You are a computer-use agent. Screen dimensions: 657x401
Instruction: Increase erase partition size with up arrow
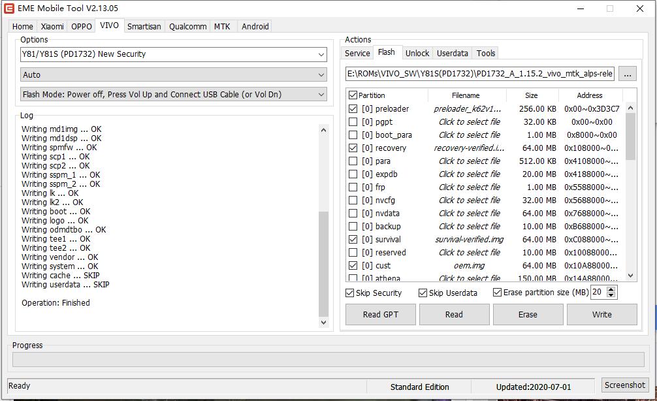click(611, 289)
